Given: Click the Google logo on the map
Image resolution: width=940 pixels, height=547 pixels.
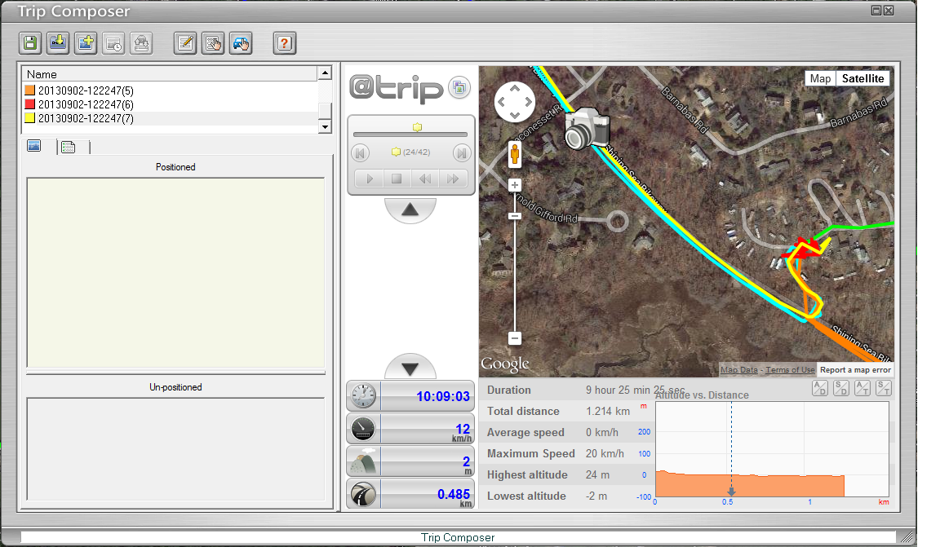Looking at the screenshot, I should tap(505, 364).
